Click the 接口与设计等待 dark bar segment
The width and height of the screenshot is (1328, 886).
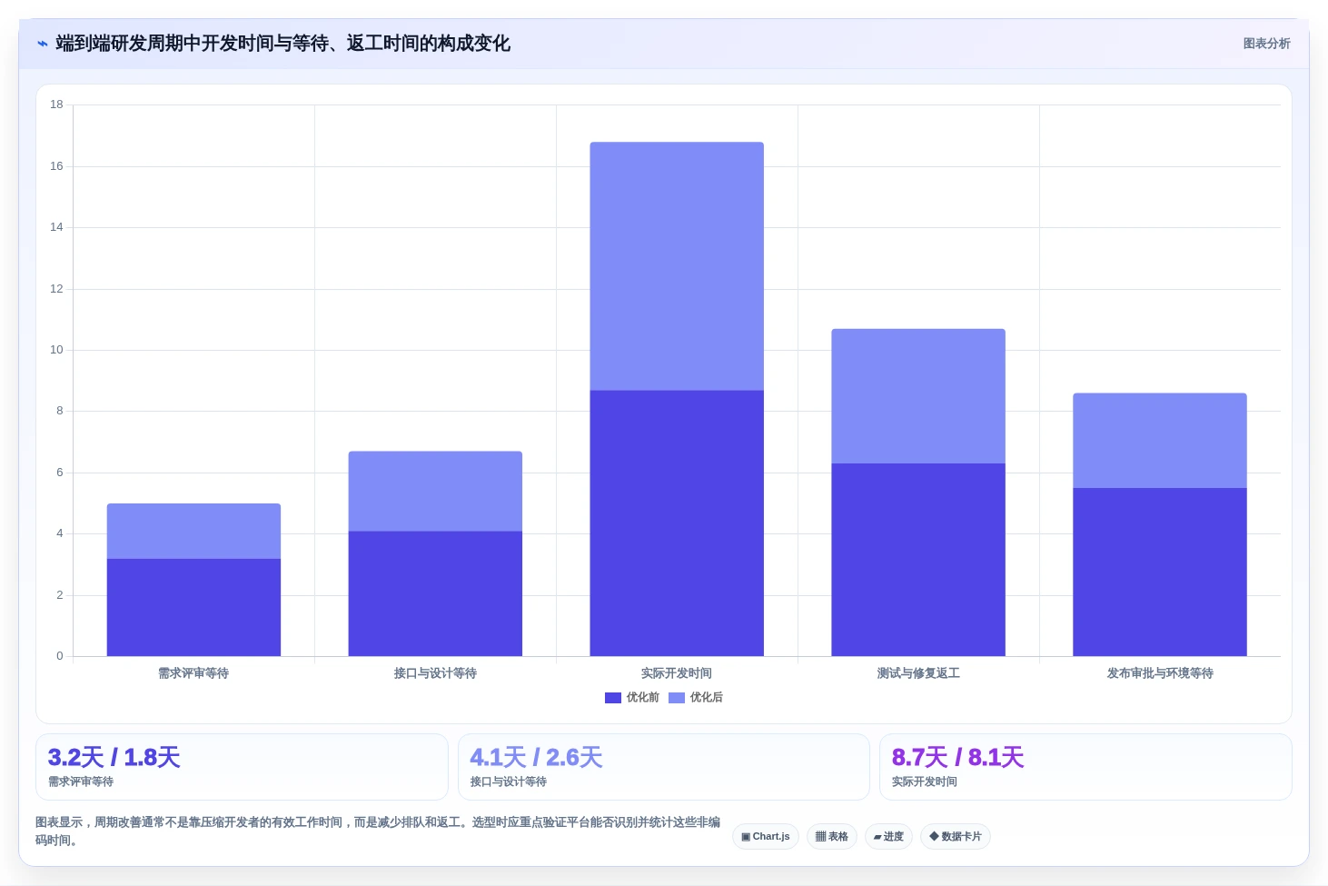(435, 593)
